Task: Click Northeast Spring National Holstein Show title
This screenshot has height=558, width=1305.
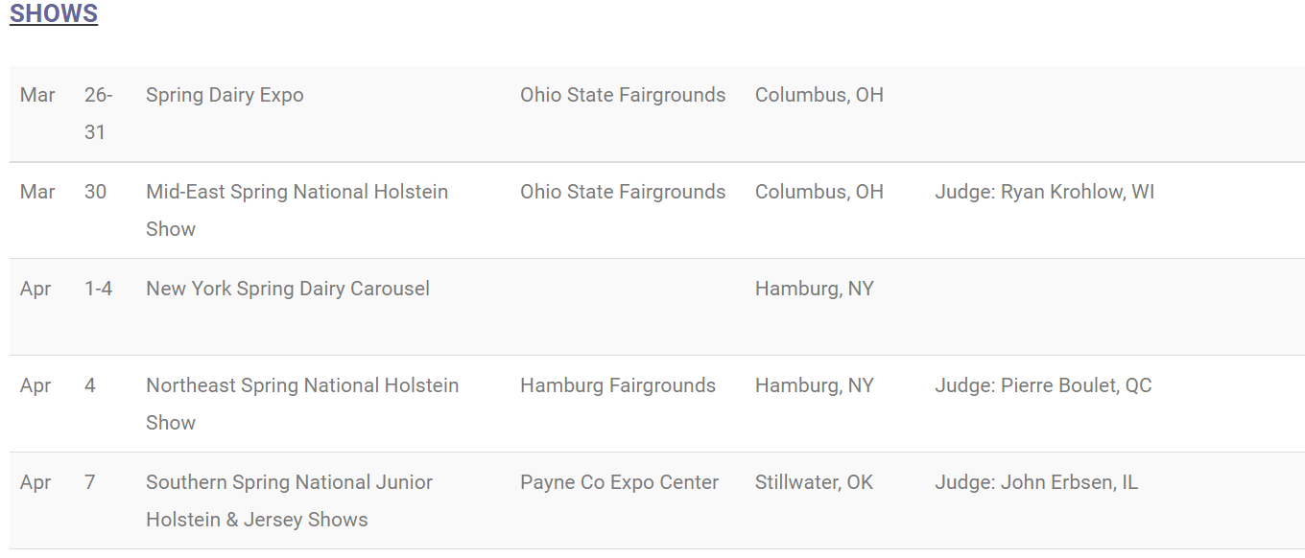Action: tap(302, 404)
